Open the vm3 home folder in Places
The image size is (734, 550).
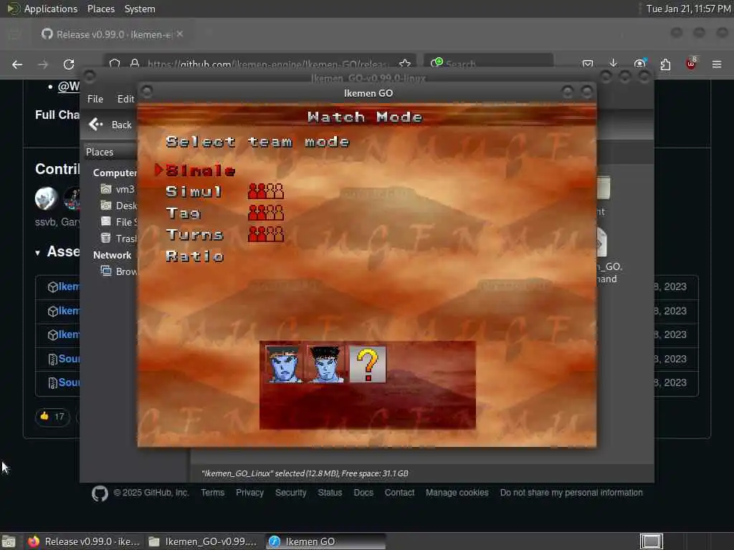pos(118,189)
